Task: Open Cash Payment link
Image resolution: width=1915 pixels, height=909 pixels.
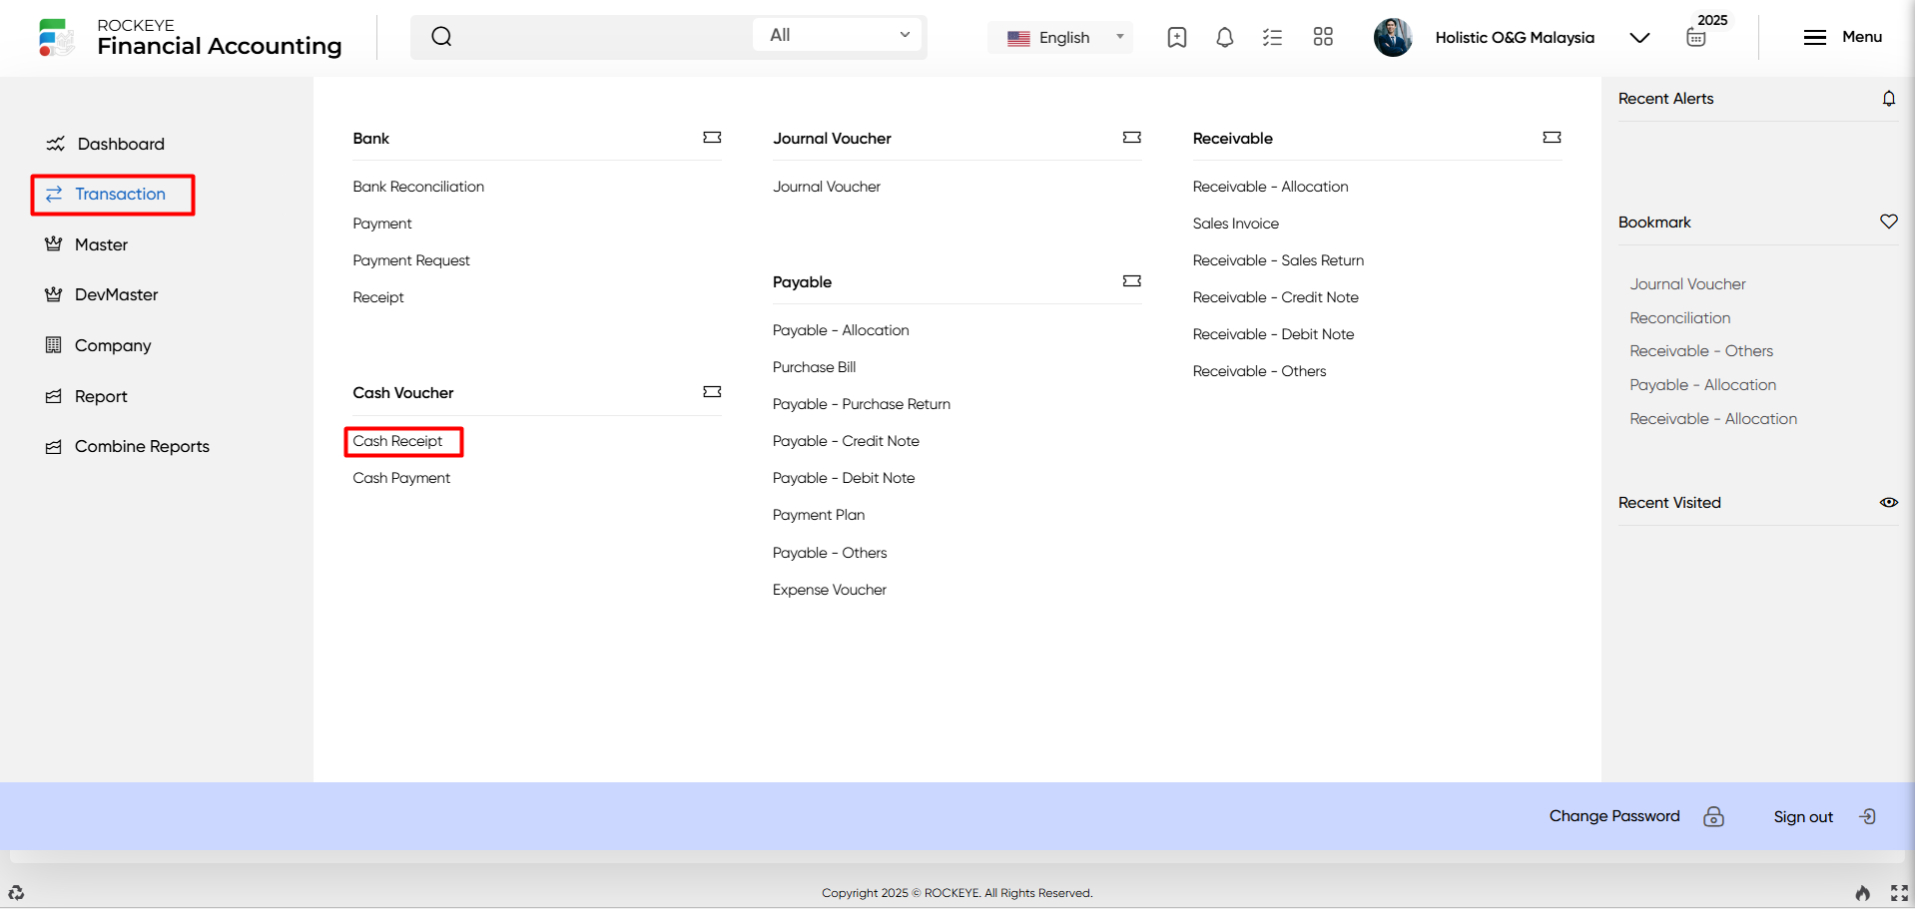Action: pyautogui.click(x=401, y=478)
